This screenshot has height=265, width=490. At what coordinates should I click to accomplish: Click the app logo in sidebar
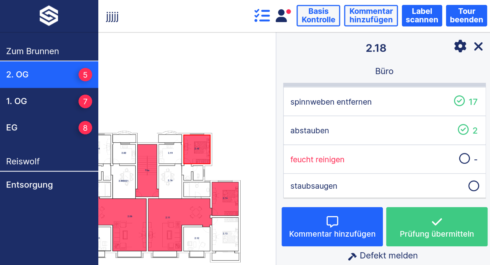49,16
